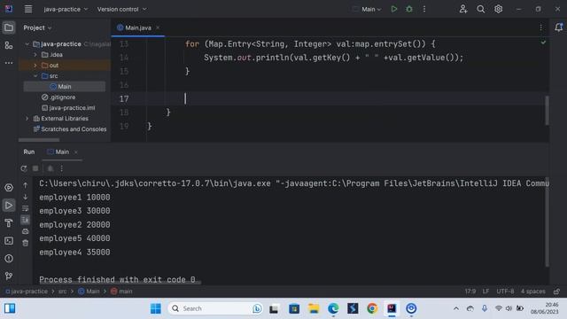Close the Main run tab
Image resolution: width=567 pixels, height=319 pixels.
(x=76, y=152)
